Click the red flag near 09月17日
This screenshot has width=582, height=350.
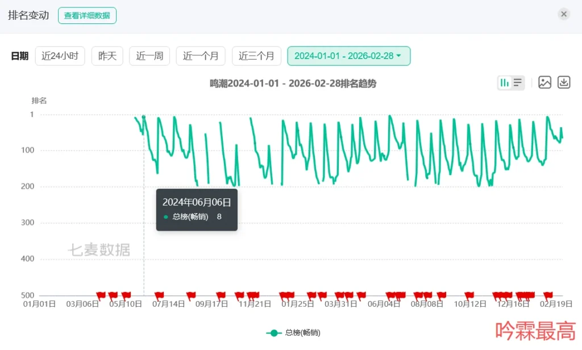(x=221, y=294)
